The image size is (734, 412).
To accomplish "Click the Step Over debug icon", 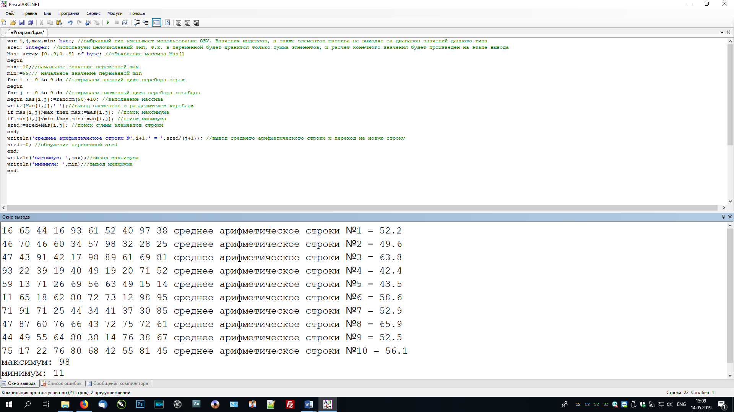I will [136, 23].
